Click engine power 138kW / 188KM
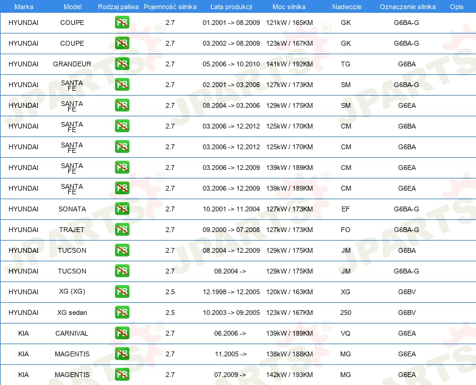This screenshot has width=476, height=385. 289,354
